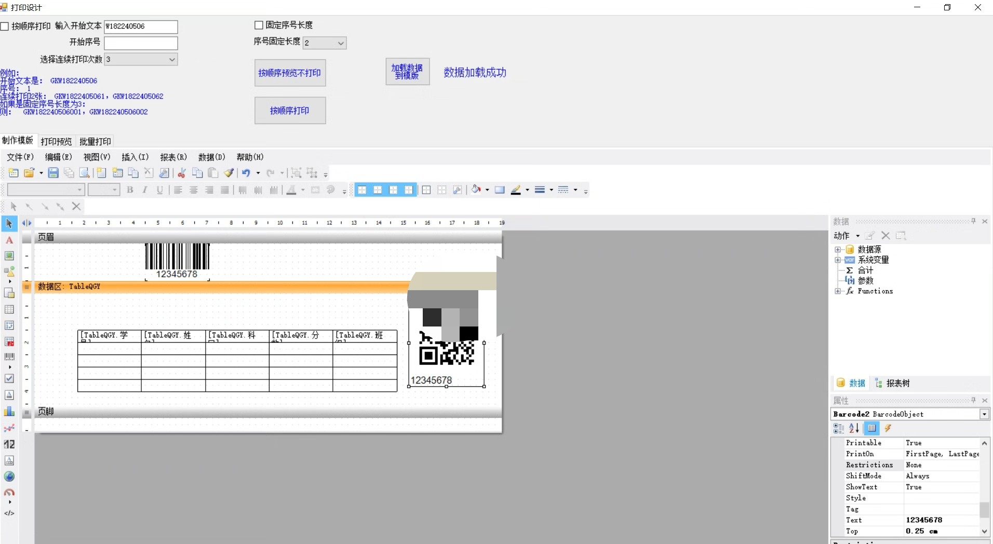Save the report template with the floppy disk icon
This screenshot has width=993, height=544.
[53, 173]
